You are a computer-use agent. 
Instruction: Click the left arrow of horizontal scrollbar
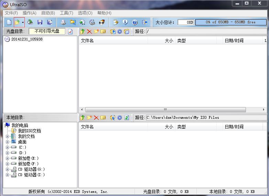coord(82,109)
